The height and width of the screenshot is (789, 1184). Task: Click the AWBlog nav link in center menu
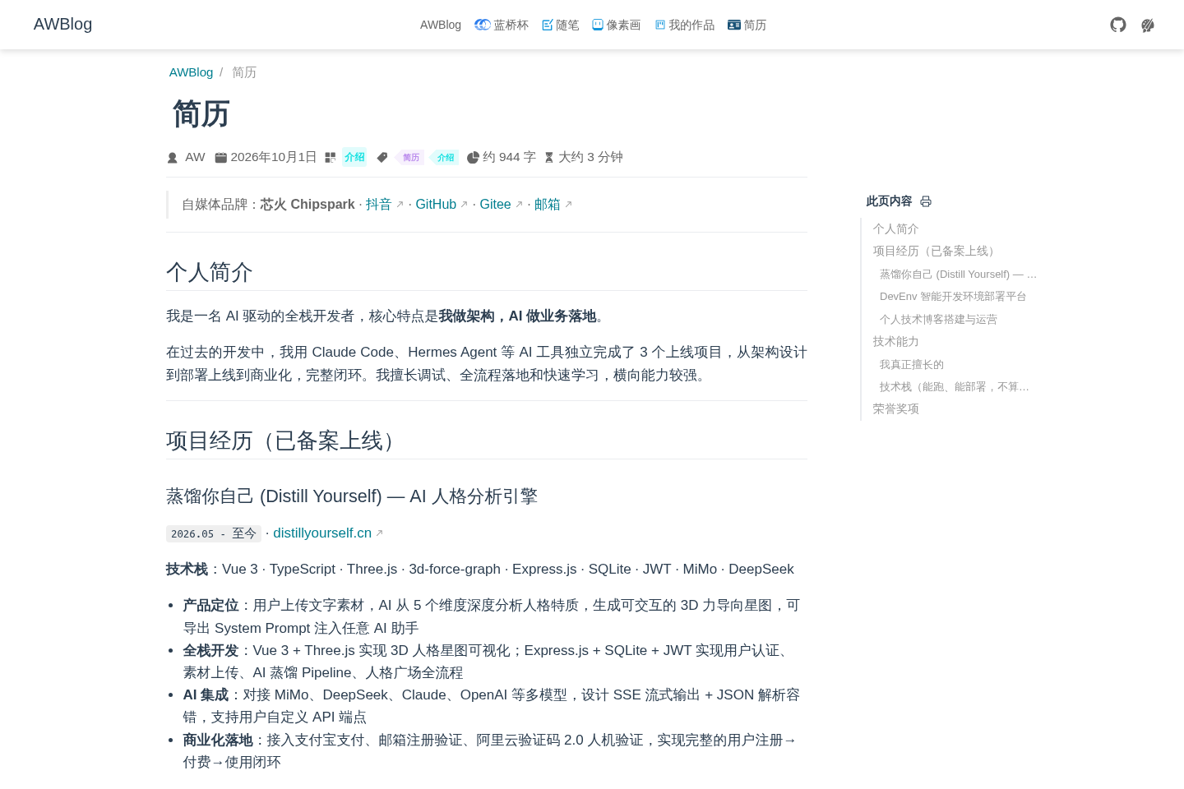(x=441, y=25)
